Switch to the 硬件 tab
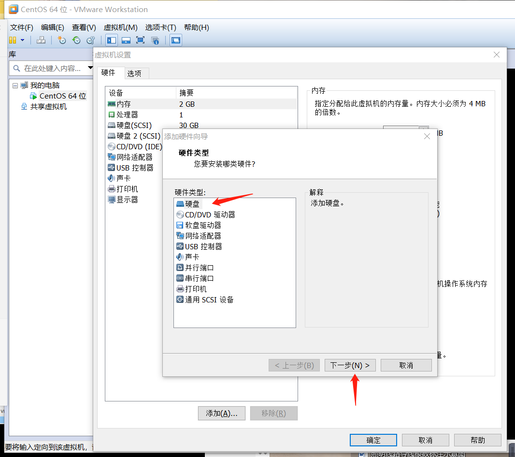 pos(108,72)
